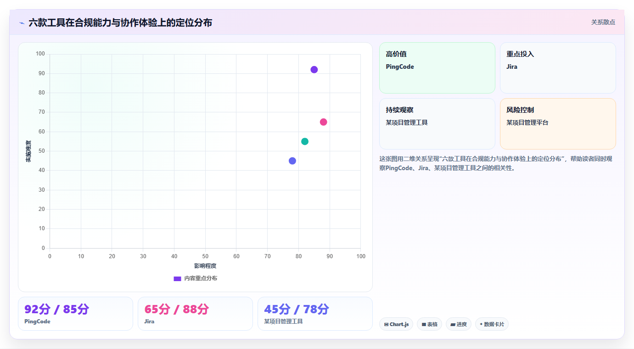
Task: Click the 实施难度 y-axis label
Action: pyautogui.click(x=28, y=151)
